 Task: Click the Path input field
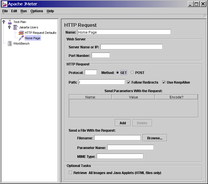[102, 82]
